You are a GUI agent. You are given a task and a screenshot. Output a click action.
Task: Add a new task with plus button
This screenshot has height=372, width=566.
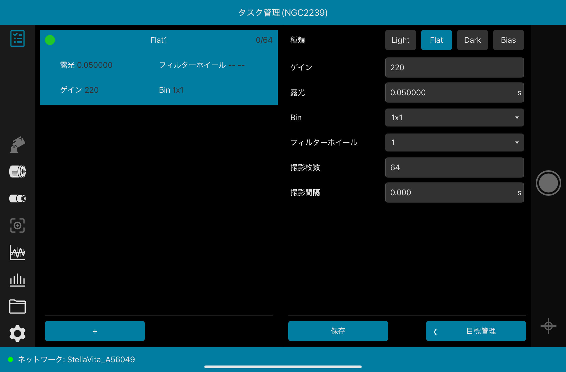[95, 331]
